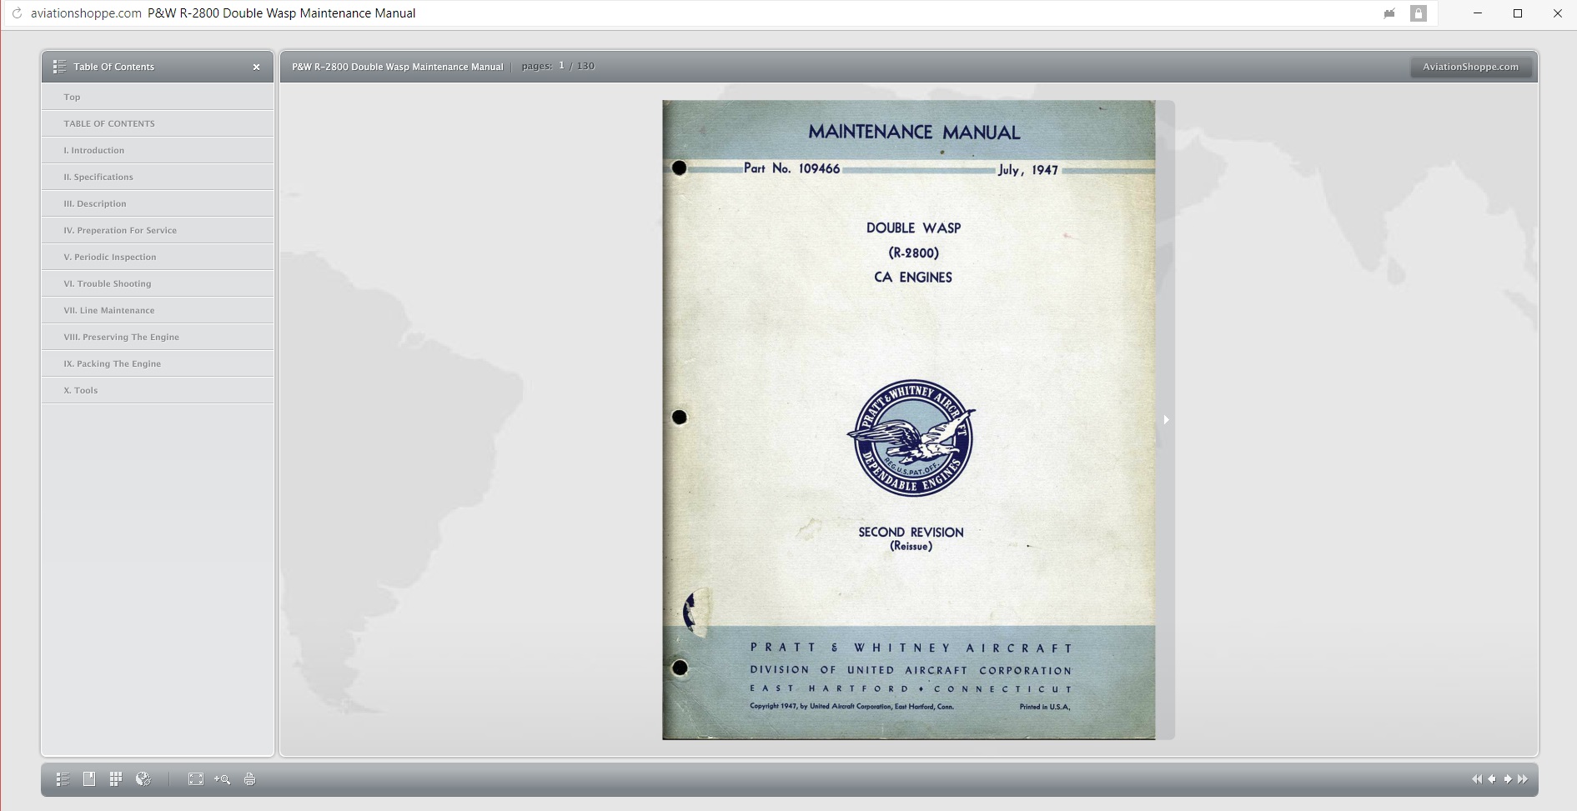Viewport: 1577px width, 811px height.
Task: Click the document title in viewer header
Action: point(398,67)
